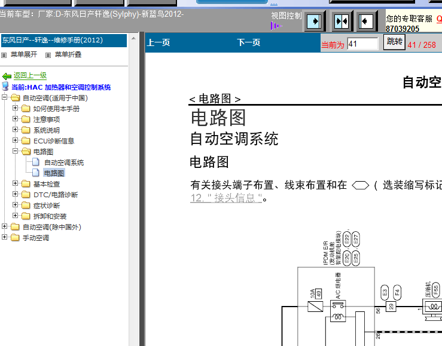This screenshot has height=346, width=442.
Task: Click the 基本检查 tree label
Action: pyautogui.click(x=47, y=184)
